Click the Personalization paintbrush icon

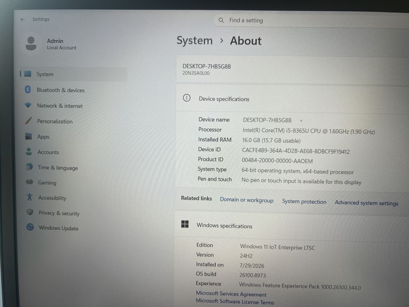[28, 121]
